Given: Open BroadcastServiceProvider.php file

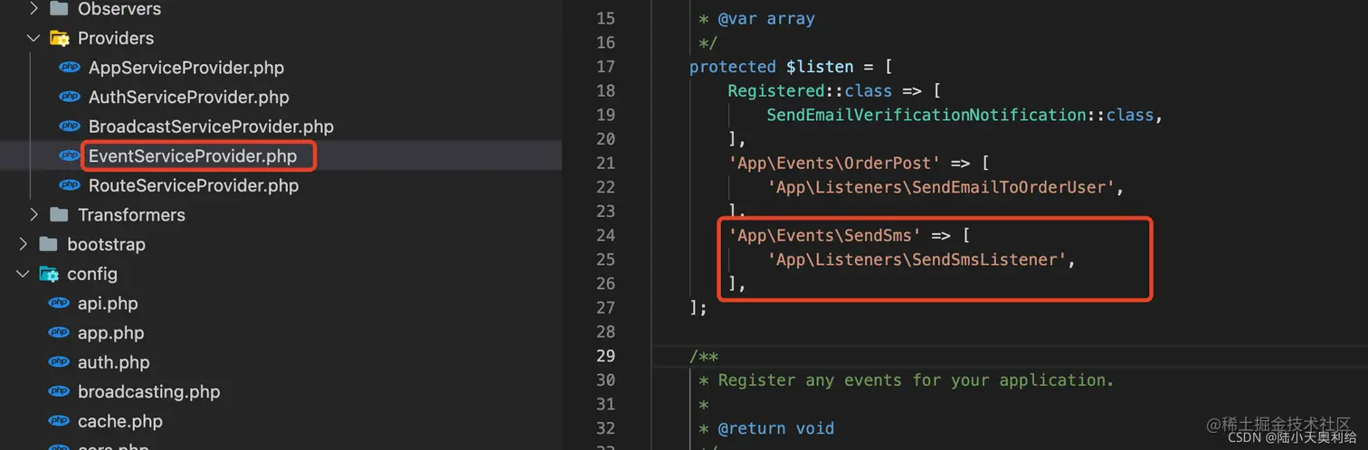Looking at the screenshot, I should (211, 127).
